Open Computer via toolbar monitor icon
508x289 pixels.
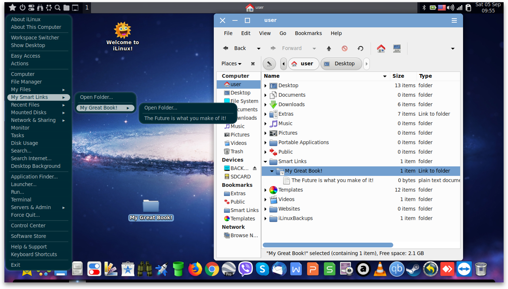tap(397, 48)
